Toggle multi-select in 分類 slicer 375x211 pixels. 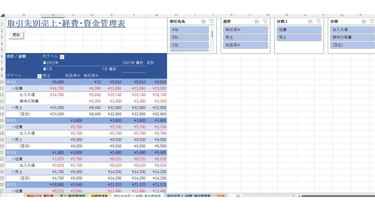pos(364,22)
